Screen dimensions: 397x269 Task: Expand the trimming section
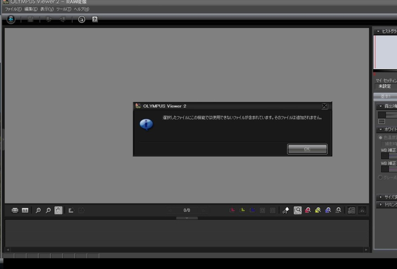coord(381,204)
